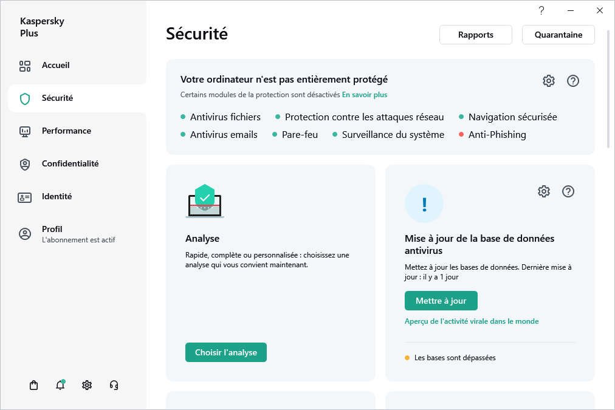Open application settings via the gear icon

[87, 385]
